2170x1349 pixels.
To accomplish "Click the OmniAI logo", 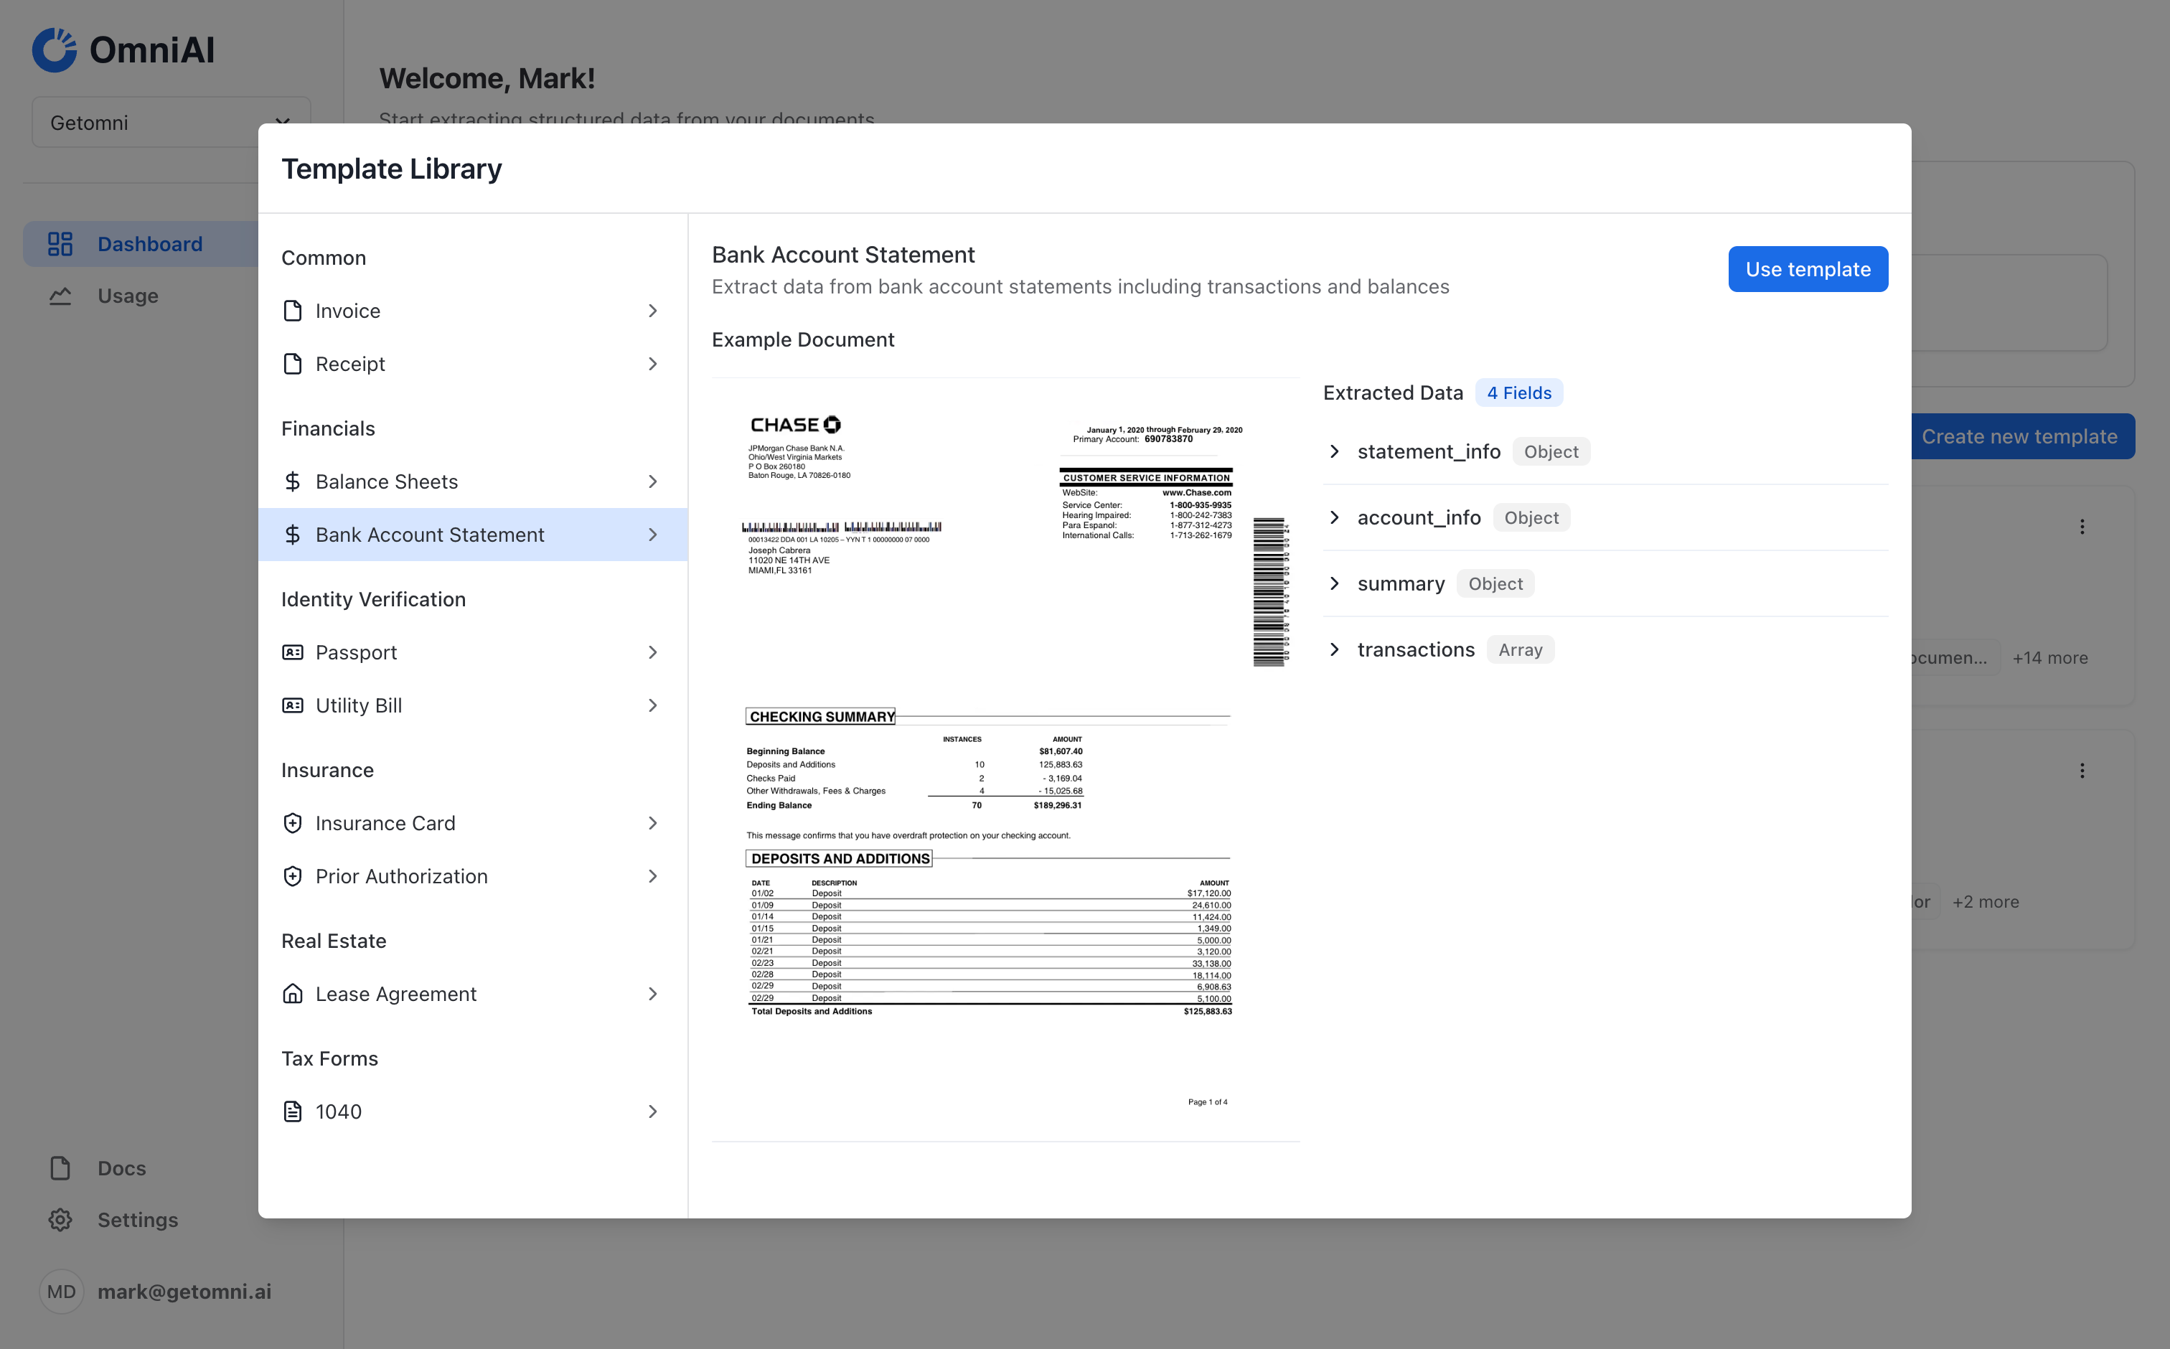I will tap(55, 49).
